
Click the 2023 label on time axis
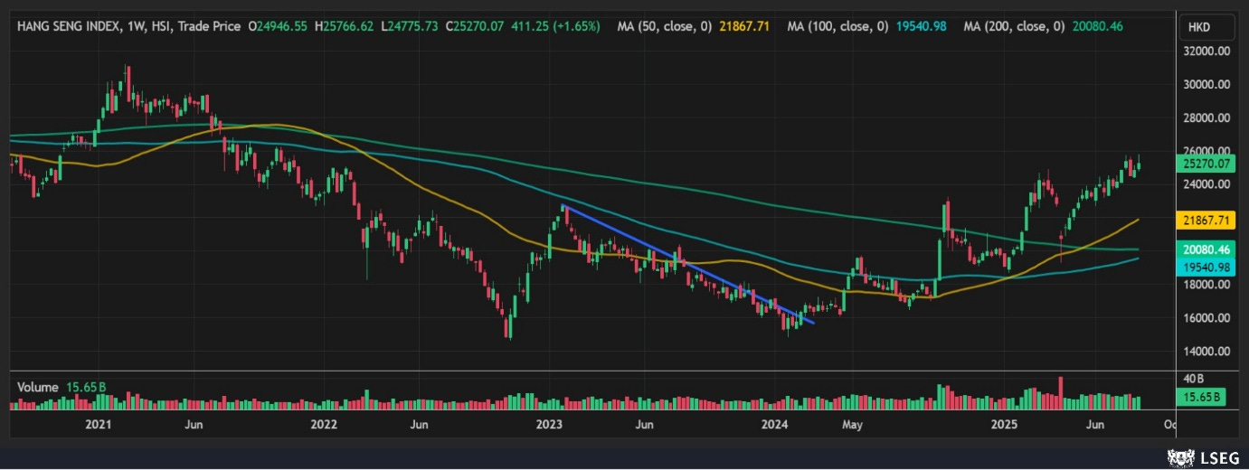click(x=549, y=424)
